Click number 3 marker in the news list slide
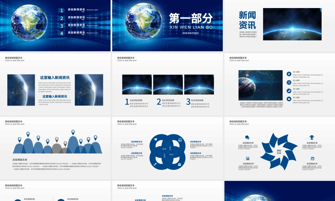This screenshot has width=335, height=201. (61, 25)
